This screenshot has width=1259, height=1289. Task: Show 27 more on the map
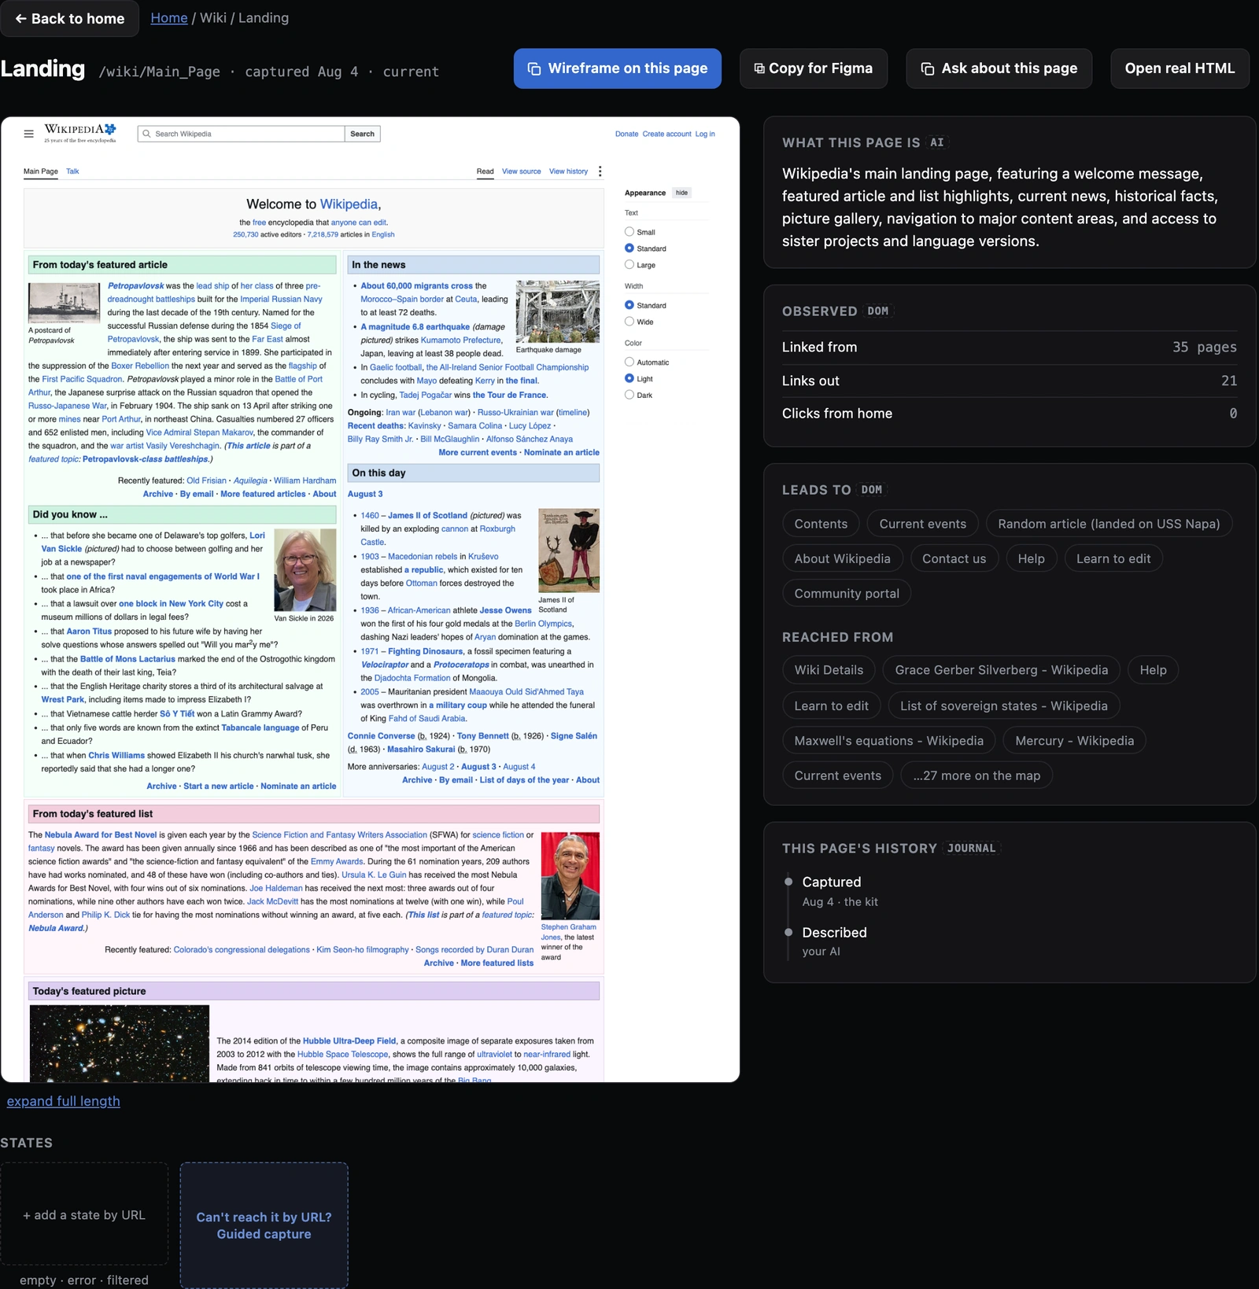977,775
